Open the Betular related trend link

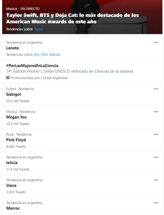[x=55, y=55]
